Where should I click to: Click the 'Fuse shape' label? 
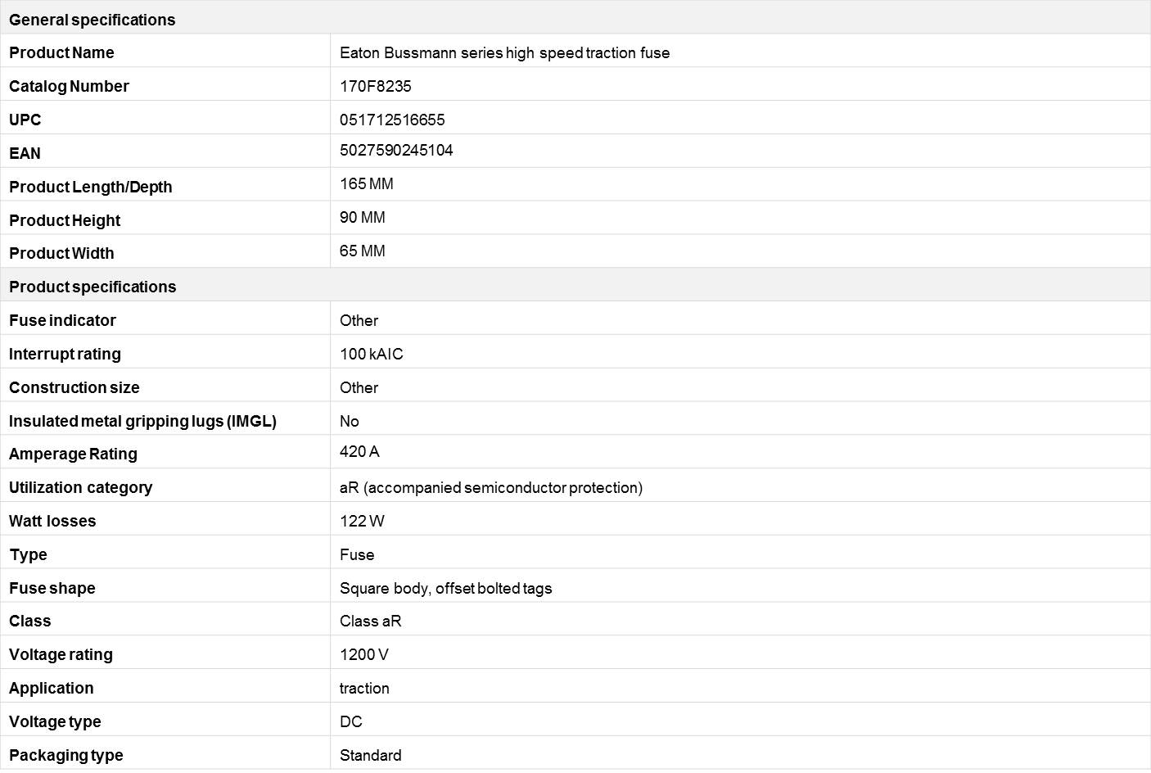pos(52,588)
